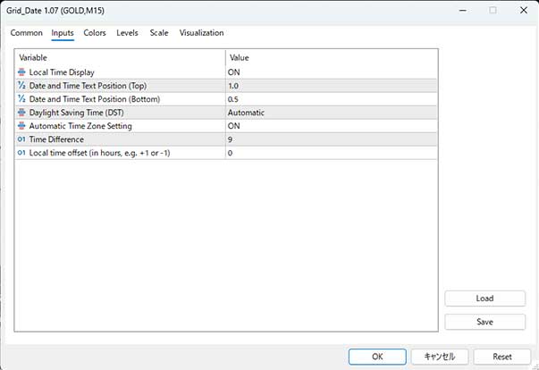
Task: Select the Top text position value 1.0
Action: 332,86
